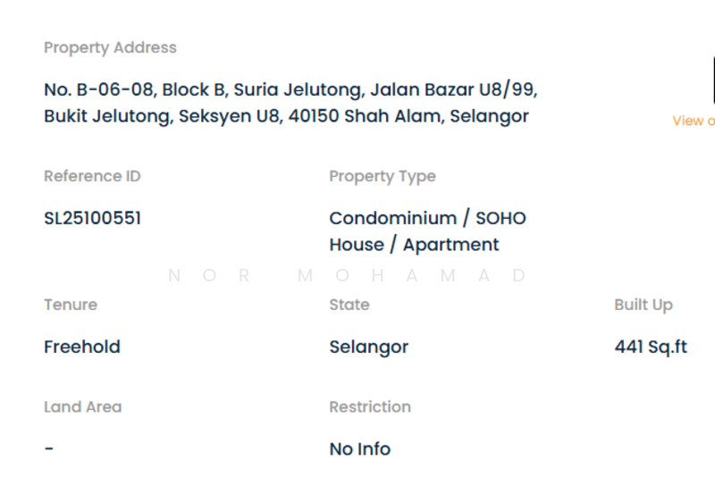Click the Built Up label
The image size is (715, 477).
[643, 305]
